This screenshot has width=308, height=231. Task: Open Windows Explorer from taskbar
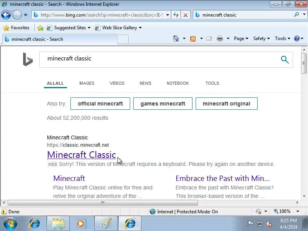click(58, 223)
